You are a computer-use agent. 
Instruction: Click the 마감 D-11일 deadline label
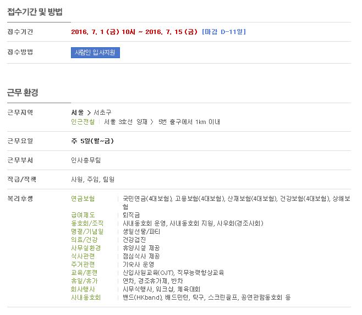point(224,32)
